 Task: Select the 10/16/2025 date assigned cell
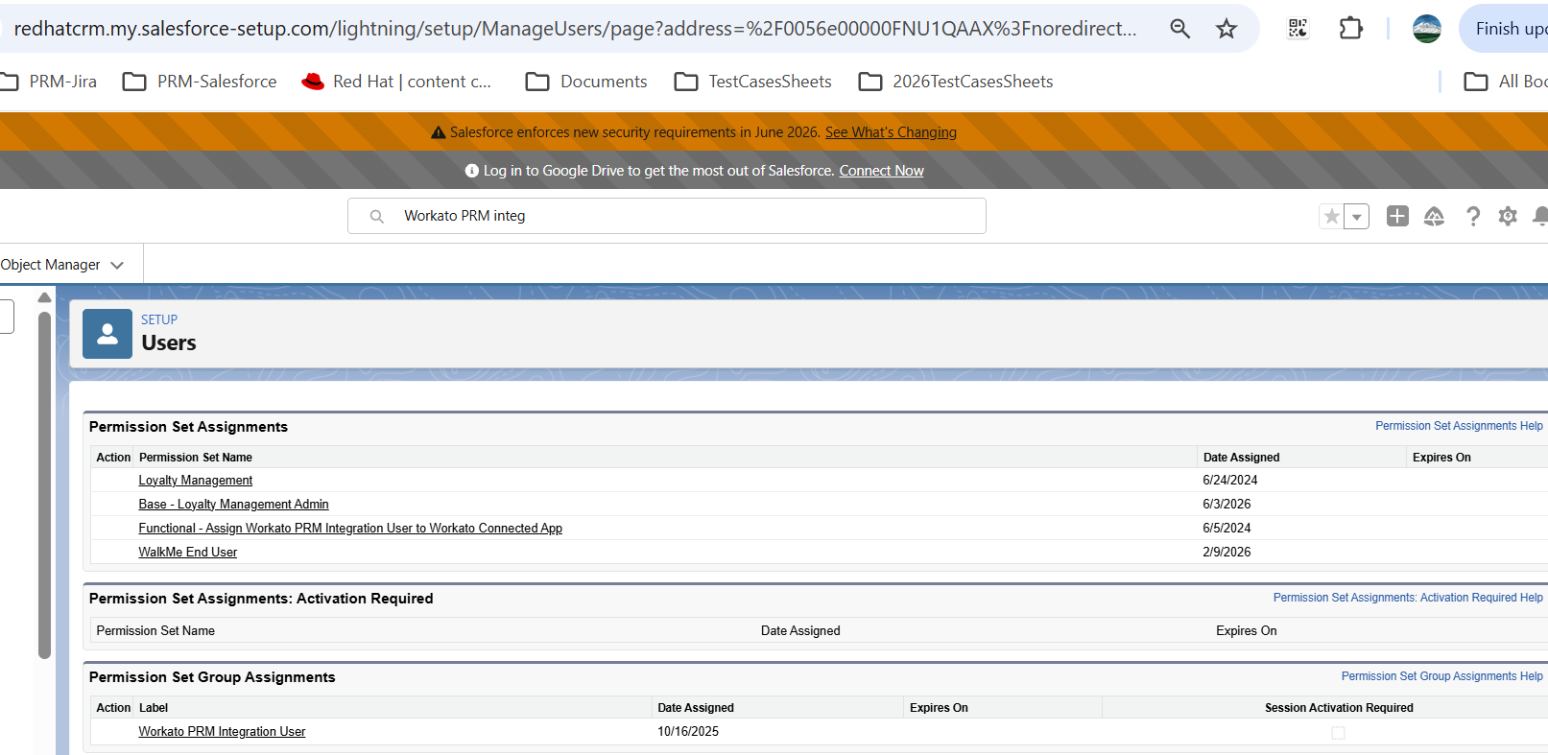point(688,732)
